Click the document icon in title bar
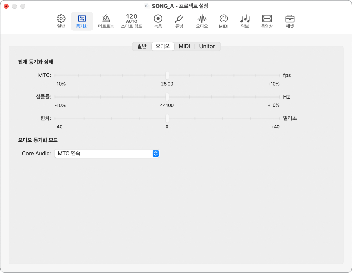Screen dimensions: 352x273 point(147,6)
